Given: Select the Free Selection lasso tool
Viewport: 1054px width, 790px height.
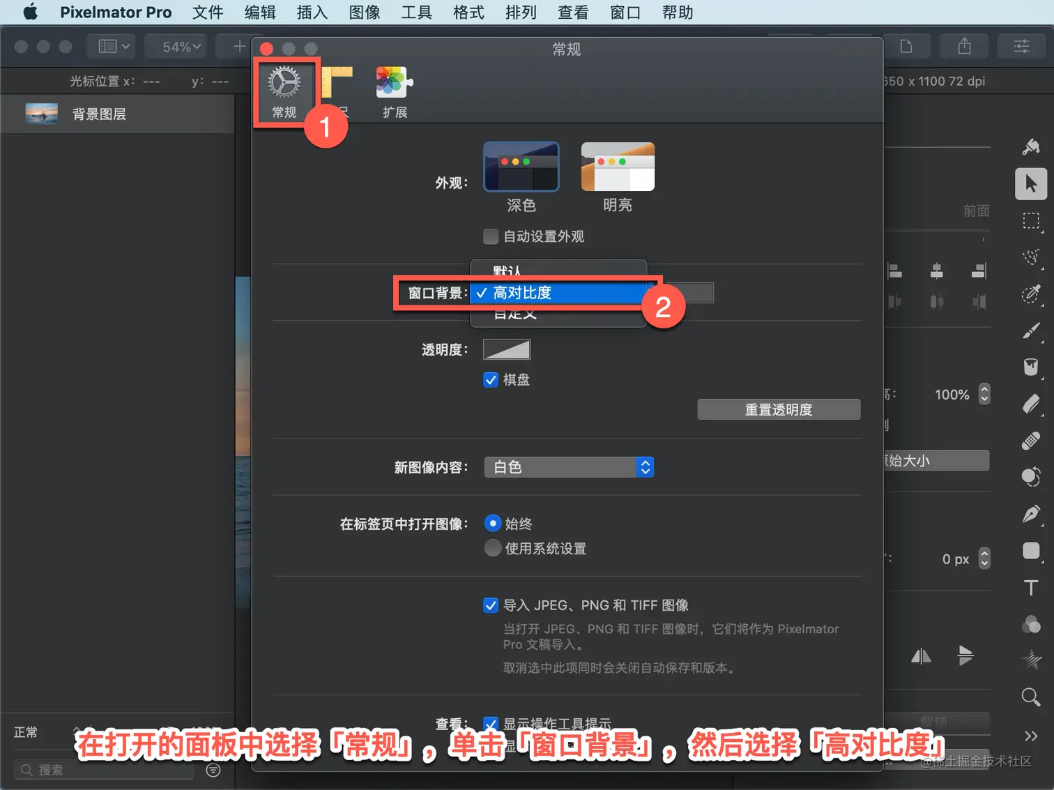Looking at the screenshot, I should [1031, 257].
